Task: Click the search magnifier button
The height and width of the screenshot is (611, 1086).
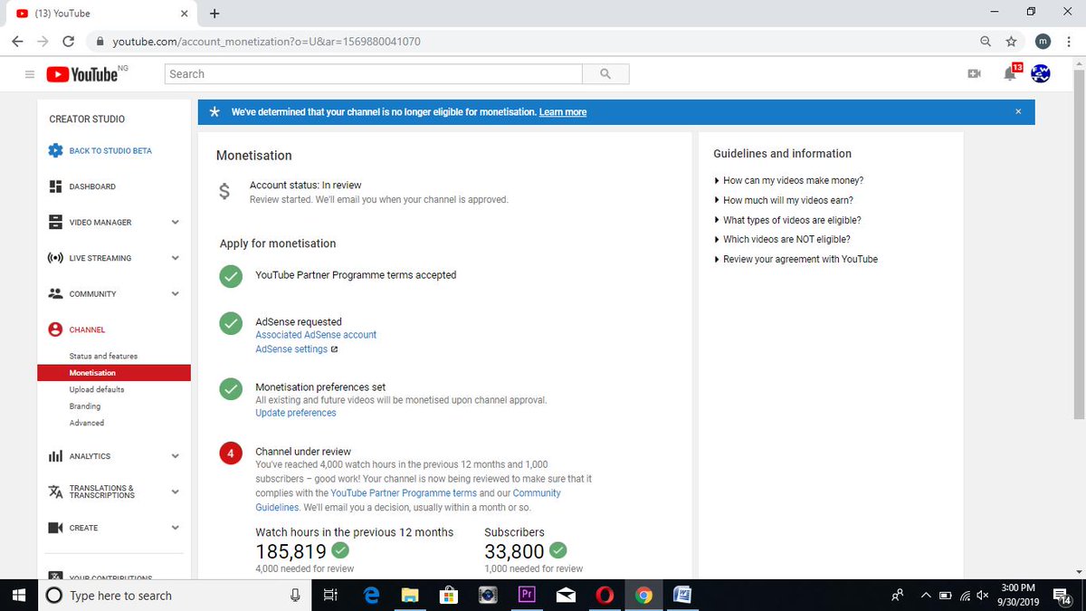Action: point(605,74)
